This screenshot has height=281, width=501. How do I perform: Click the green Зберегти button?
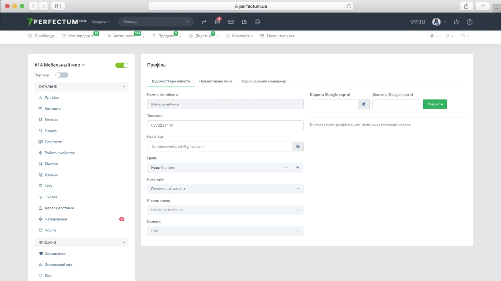click(435, 104)
